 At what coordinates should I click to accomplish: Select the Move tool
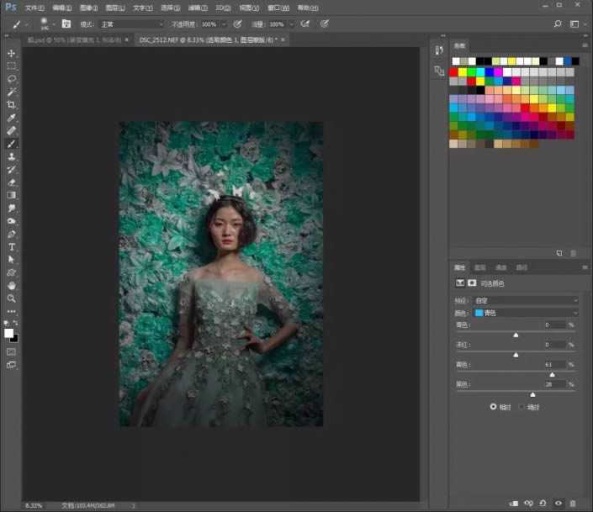(12, 53)
